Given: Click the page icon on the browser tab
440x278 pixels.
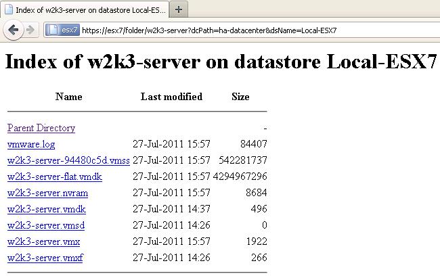Looking at the screenshot, I should click(x=9, y=10).
